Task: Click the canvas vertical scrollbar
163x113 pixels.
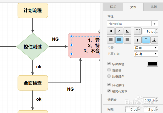Action: (x=101, y=103)
